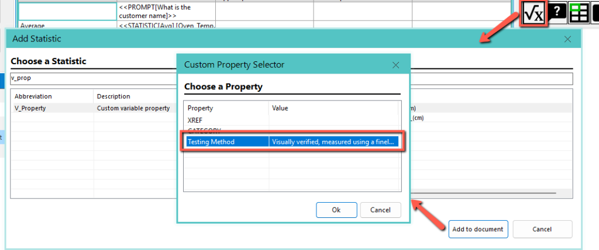Viewport: 599px width, 250px height.
Task: Click the question mark prompt icon
Action: [557, 13]
